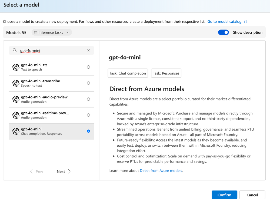
Task: Click the gpt-4o-mini-audio-preview OpenAI logo icon
Action: [x=16, y=99]
